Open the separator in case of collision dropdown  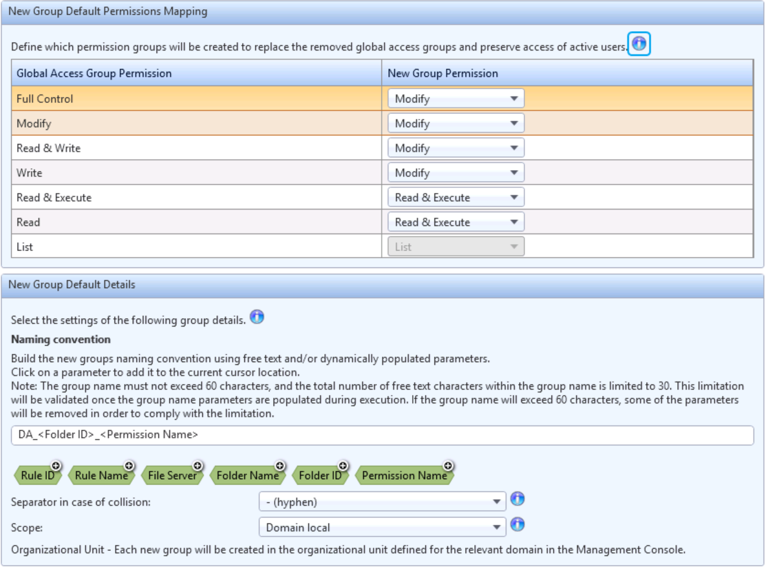click(x=382, y=502)
